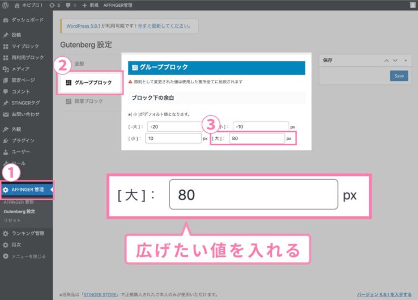Click the gear icon beside AFFINGER 管理

6,190
